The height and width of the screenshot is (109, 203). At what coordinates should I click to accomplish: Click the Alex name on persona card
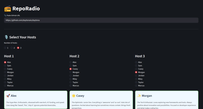click(x=14, y=96)
